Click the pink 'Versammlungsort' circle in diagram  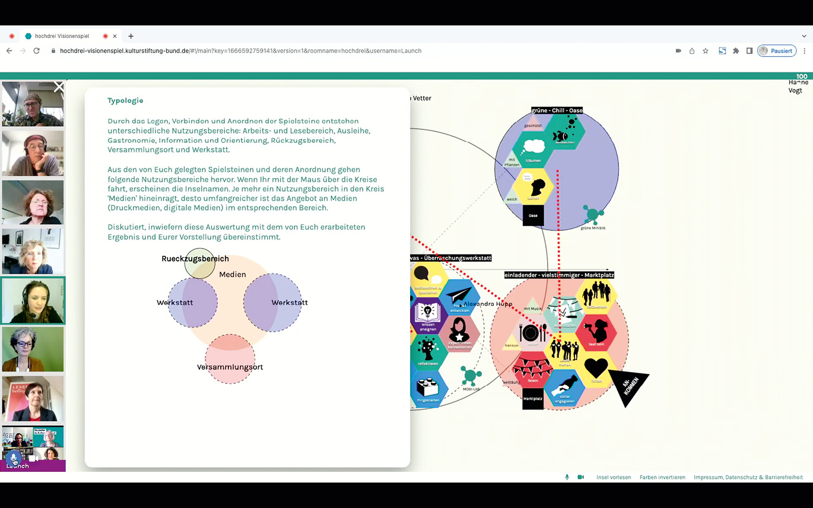[230, 360]
